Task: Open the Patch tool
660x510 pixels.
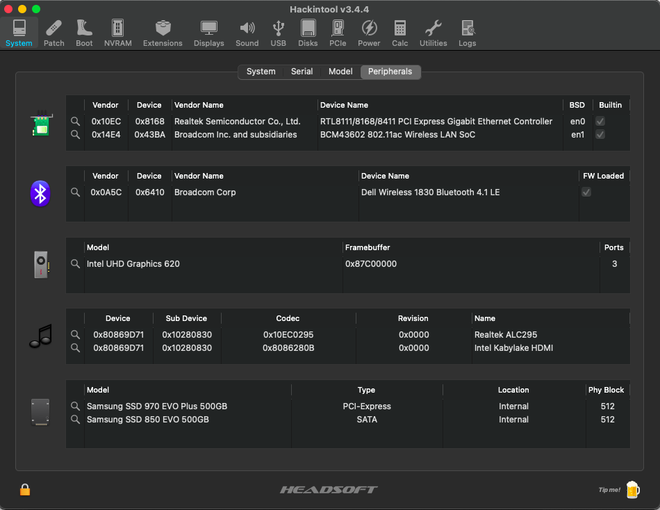Action: click(54, 33)
